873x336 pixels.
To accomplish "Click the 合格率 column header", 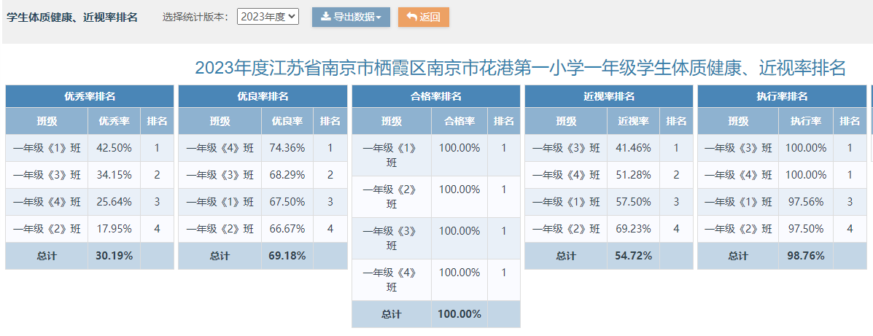I will (x=459, y=121).
